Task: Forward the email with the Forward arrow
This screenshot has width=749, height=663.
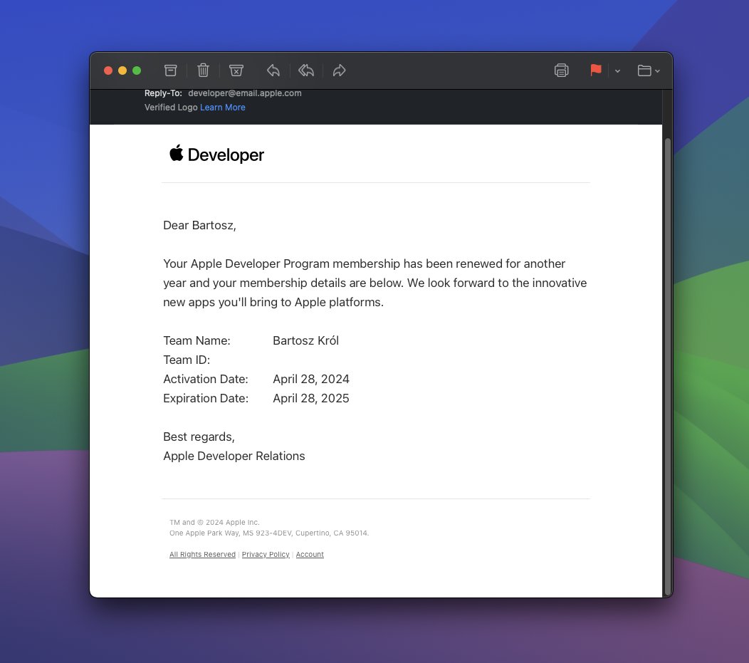Action: click(339, 71)
